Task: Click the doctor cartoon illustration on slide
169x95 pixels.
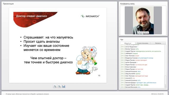Action: click(87, 60)
